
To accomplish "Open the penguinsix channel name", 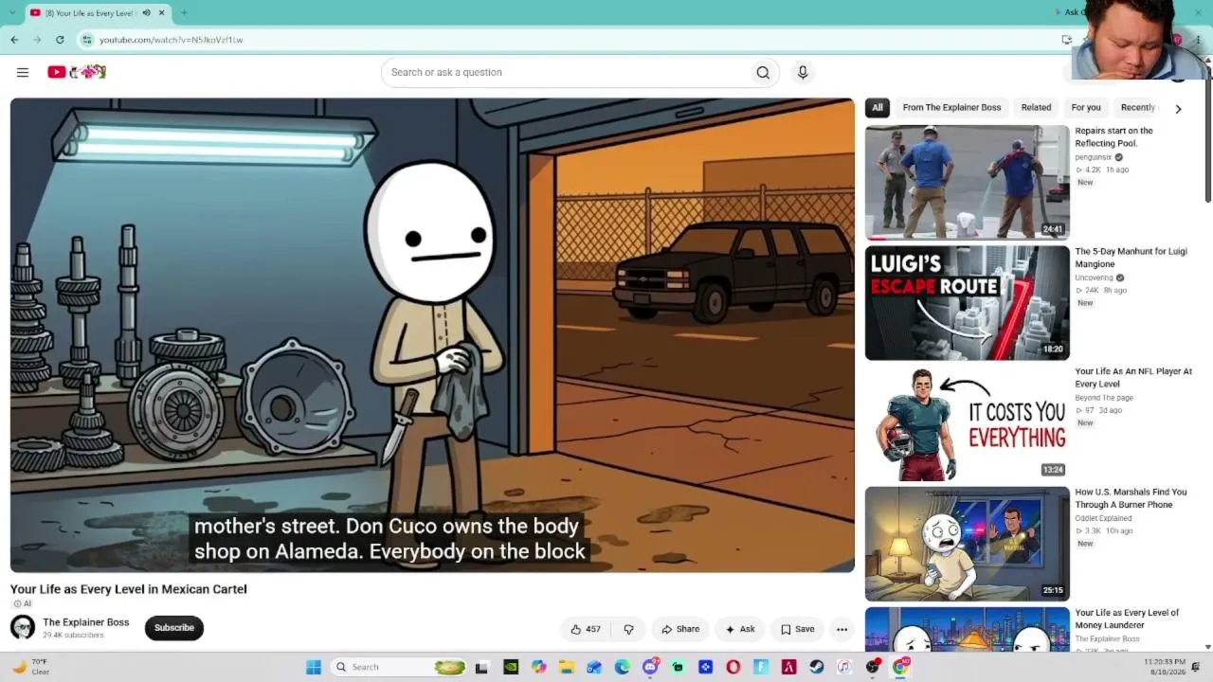I will (1093, 157).
